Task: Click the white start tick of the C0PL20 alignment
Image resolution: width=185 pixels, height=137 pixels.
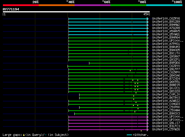Action: pyautogui.click(x=79, y=95)
